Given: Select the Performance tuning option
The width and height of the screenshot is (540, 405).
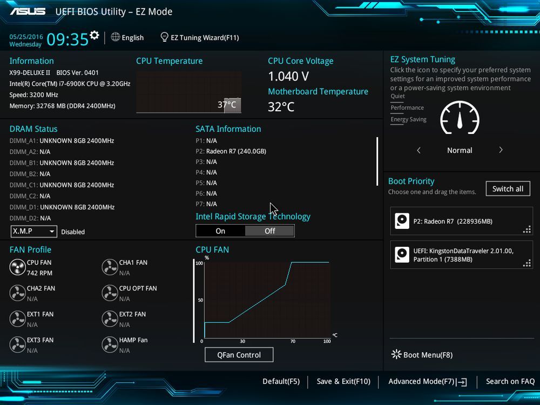Looking at the screenshot, I should click(407, 108).
